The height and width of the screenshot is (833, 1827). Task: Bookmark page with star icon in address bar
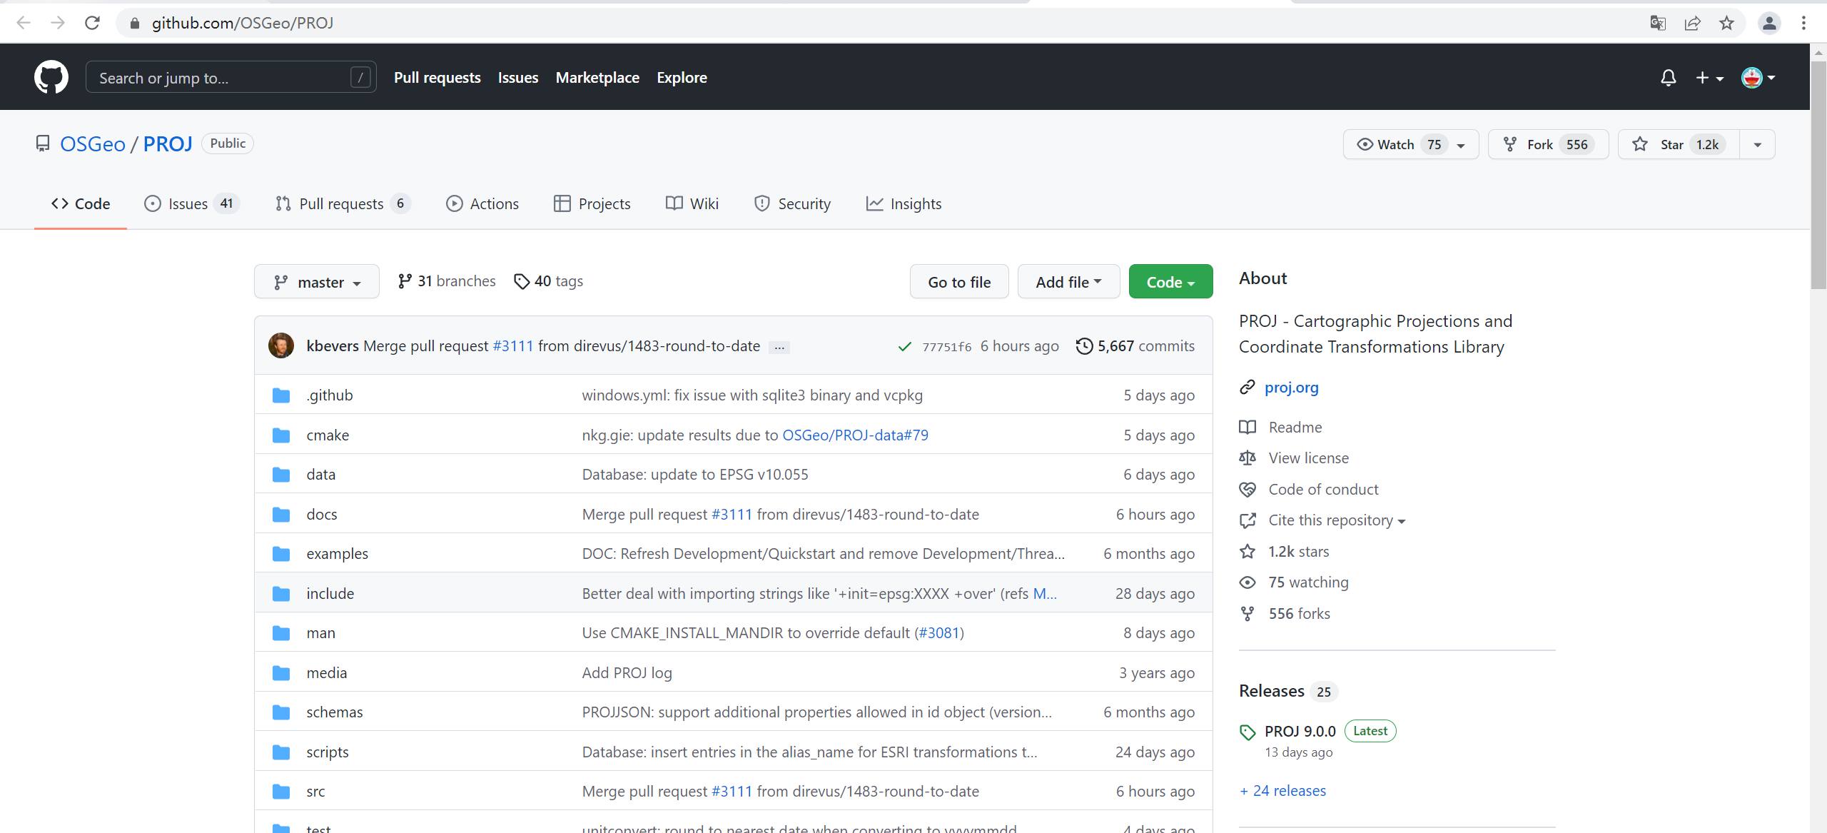click(1726, 23)
